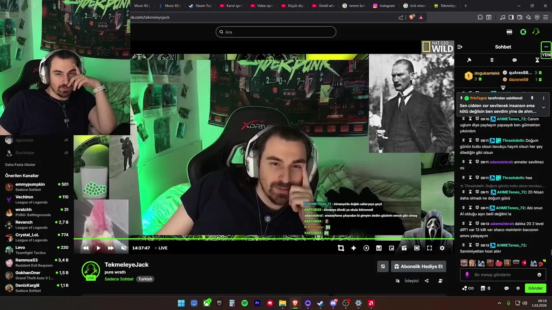Switch to the Instagram browser tab
The height and width of the screenshot is (310, 552).
point(384,6)
